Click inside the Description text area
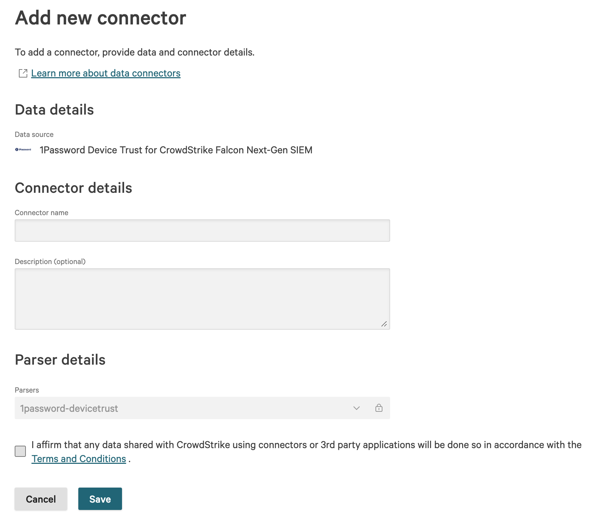The width and height of the screenshot is (595, 526). [202, 299]
